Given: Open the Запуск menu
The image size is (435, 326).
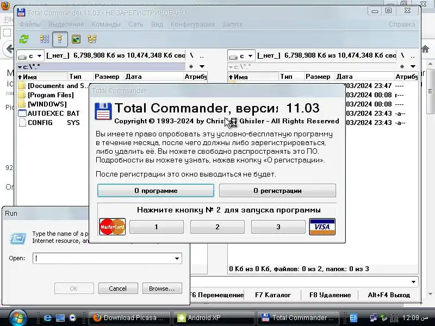Looking at the screenshot, I should click(x=232, y=24).
